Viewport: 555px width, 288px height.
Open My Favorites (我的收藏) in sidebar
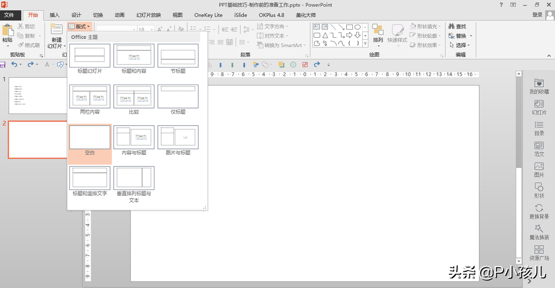(539, 86)
